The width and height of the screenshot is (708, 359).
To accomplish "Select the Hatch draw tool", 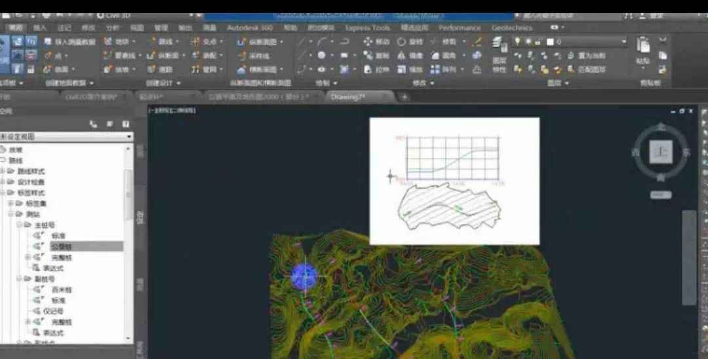I will coord(344,69).
